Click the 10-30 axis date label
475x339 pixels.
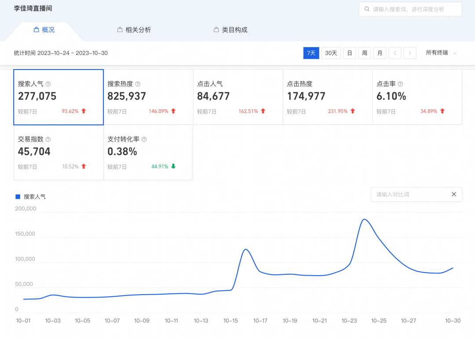(453, 321)
